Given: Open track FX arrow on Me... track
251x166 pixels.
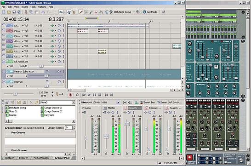Looking at the screenshot, I should 56,30.
